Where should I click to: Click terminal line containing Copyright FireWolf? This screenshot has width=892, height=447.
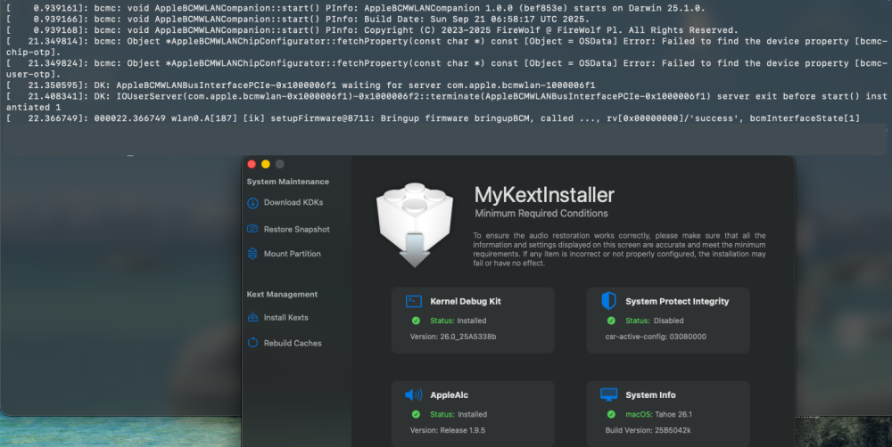(x=372, y=30)
